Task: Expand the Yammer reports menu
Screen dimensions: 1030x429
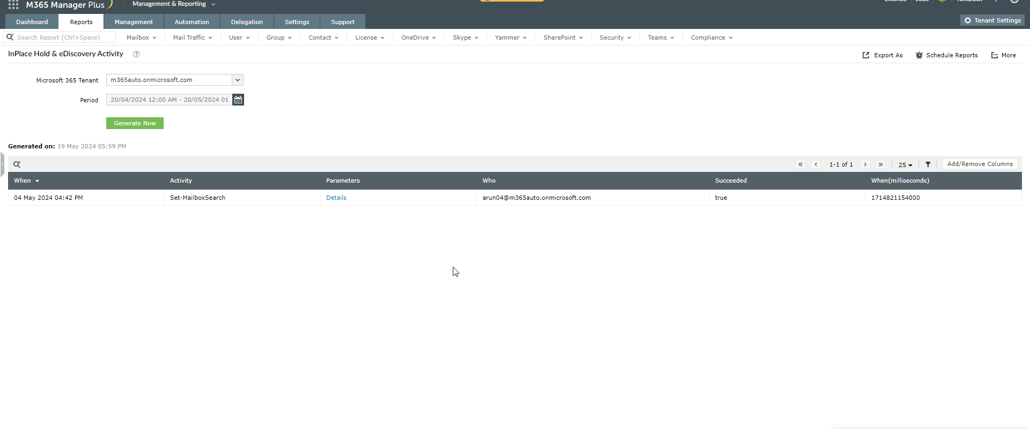Action: 511,37
